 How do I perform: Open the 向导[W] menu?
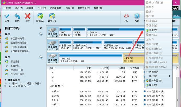click(70, 8)
